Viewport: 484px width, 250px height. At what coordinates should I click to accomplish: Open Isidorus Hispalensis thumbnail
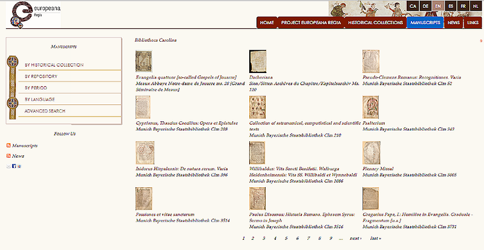tap(145, 153)
